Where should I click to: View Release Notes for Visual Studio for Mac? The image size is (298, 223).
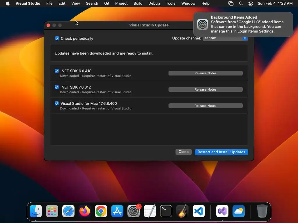coord(205,106)
